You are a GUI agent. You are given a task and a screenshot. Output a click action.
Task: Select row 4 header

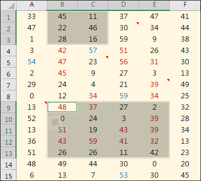click(8, 51)
